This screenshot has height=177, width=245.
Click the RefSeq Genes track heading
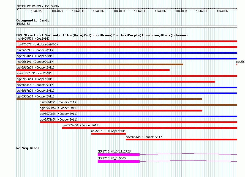point(28,148)
